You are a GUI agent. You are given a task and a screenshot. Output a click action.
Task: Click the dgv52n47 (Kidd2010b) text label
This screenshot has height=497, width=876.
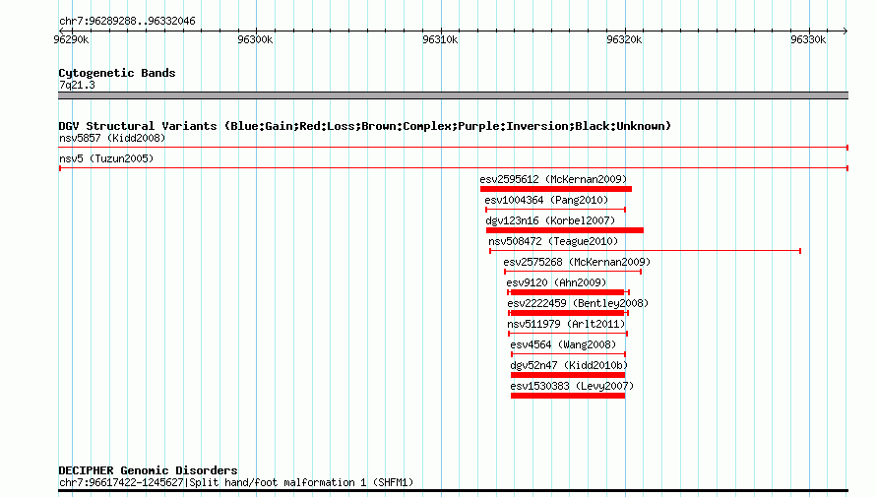pos(569,365)
